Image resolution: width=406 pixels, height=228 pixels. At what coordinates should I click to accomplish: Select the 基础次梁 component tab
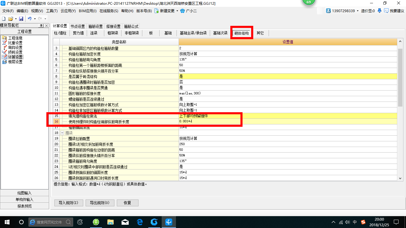pos(220,33)
